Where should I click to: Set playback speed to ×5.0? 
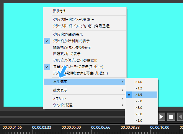141,114
